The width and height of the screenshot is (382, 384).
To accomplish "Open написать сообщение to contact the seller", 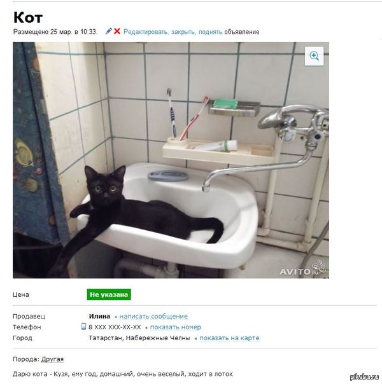I will pyautogui.click(x=153, y=317).
